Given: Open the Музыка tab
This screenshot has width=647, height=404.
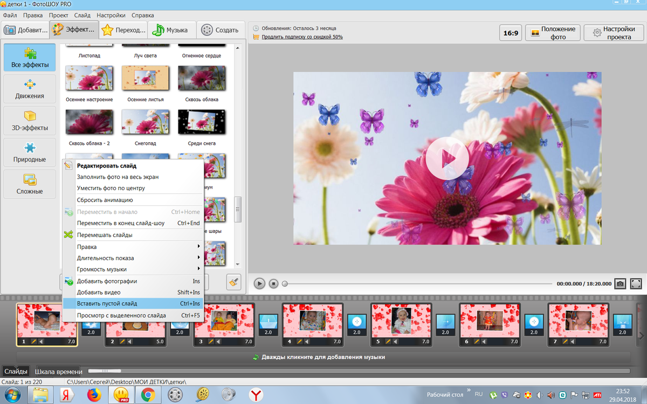Looking at the screenshot, I should (x=171, y=30).
